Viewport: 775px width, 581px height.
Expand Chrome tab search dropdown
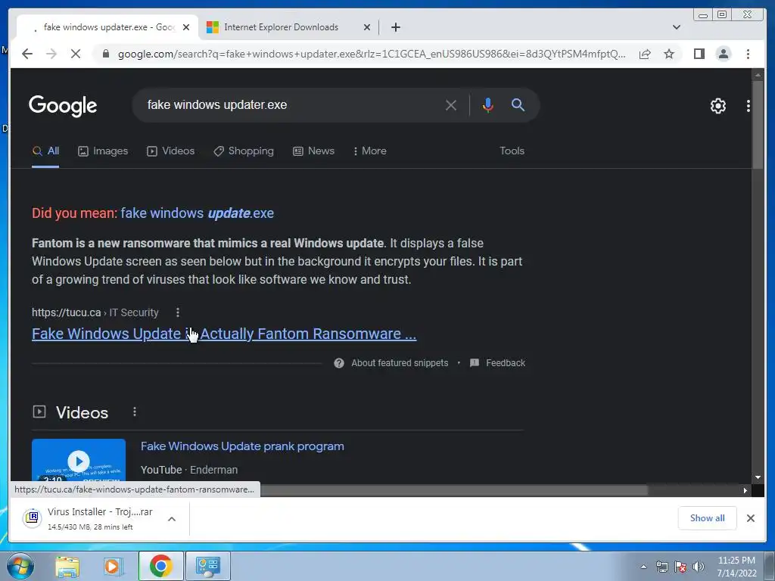676,27
